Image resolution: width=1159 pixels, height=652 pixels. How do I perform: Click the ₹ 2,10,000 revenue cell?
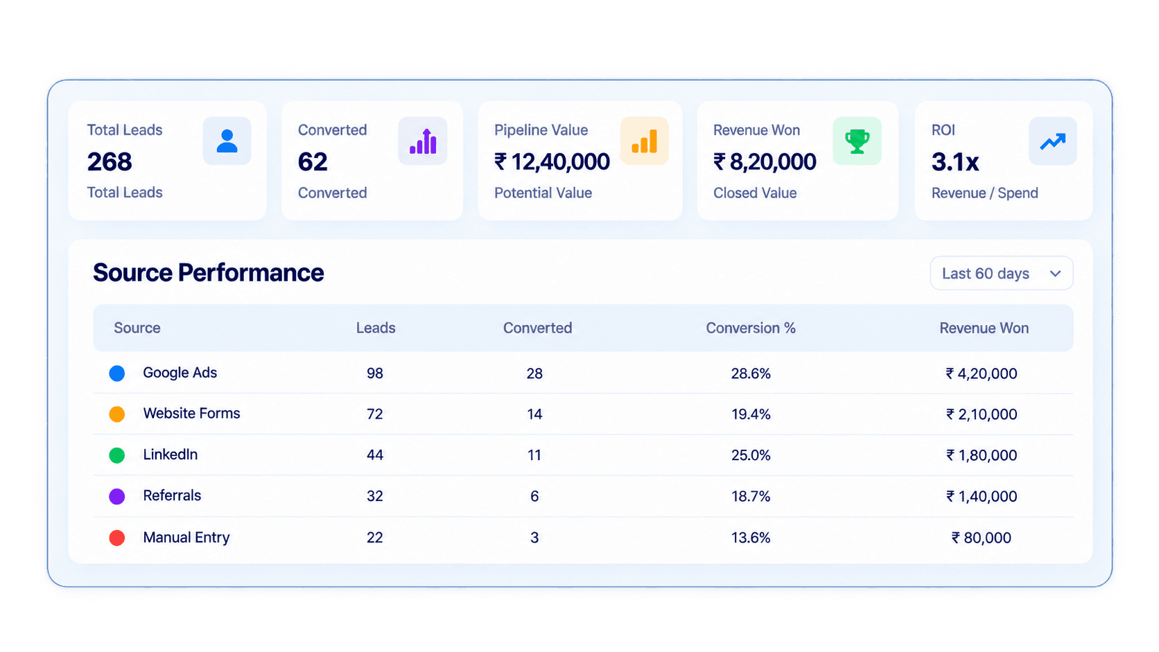click(982, 414)
